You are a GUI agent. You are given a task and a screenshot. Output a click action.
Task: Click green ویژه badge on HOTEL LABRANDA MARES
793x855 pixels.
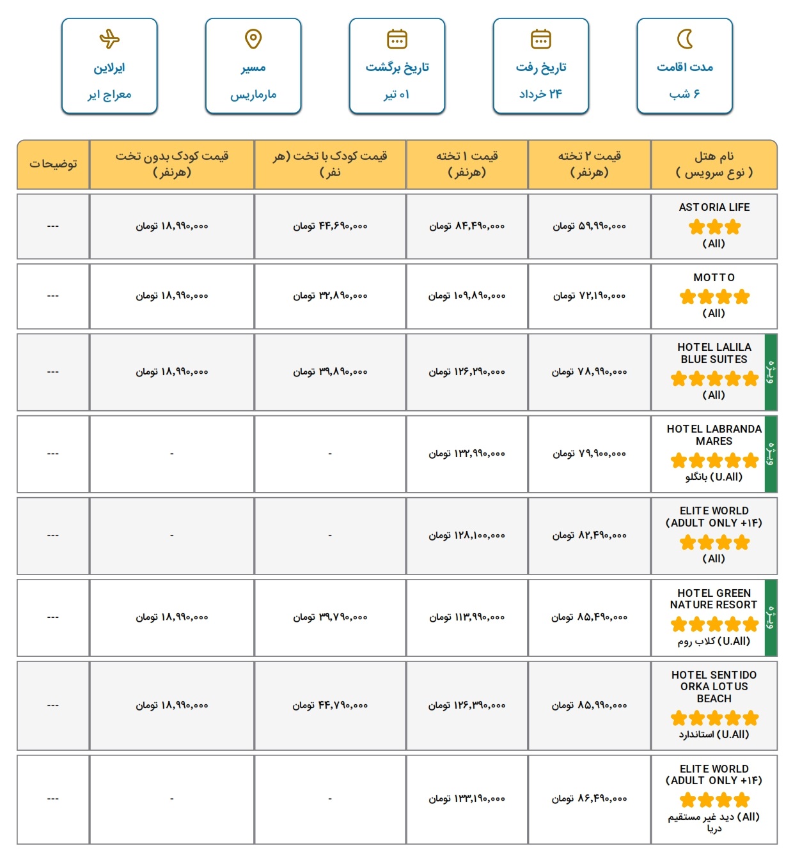pyautogui.click(x=771, y=454)
